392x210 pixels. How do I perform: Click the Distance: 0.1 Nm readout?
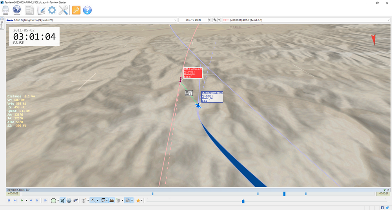[21, 96]
